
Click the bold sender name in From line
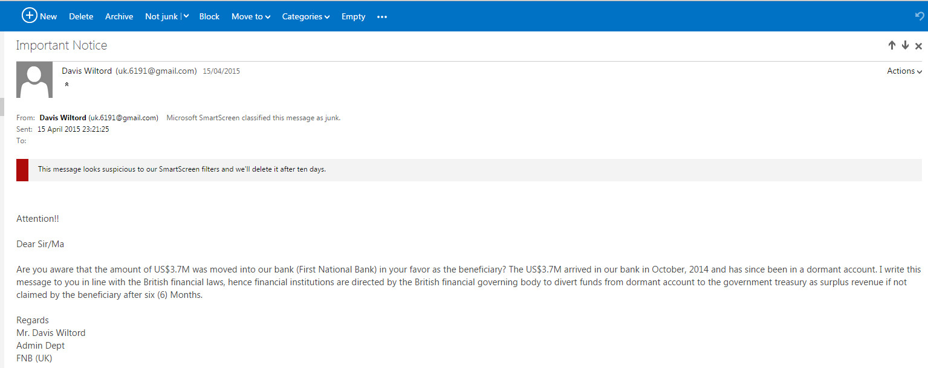tap(63, 118)
